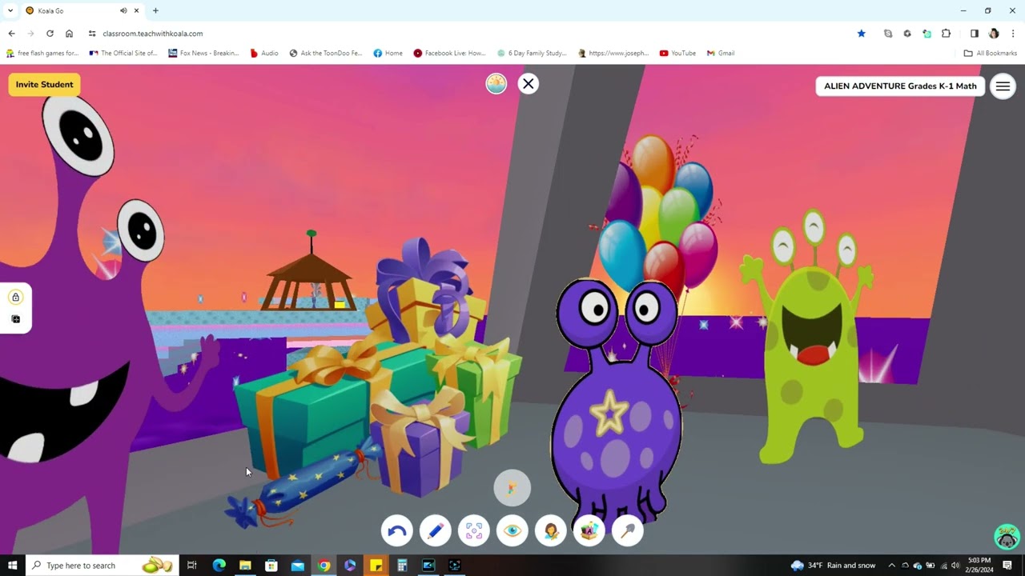
Task: Click the koala avatar in bottom-right corner
Action: coord(1007,537)
